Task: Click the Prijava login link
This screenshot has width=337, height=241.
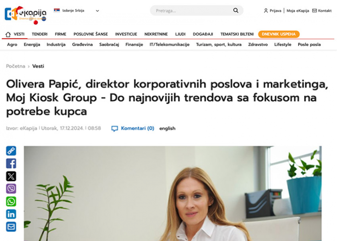Action: (272, 11)
